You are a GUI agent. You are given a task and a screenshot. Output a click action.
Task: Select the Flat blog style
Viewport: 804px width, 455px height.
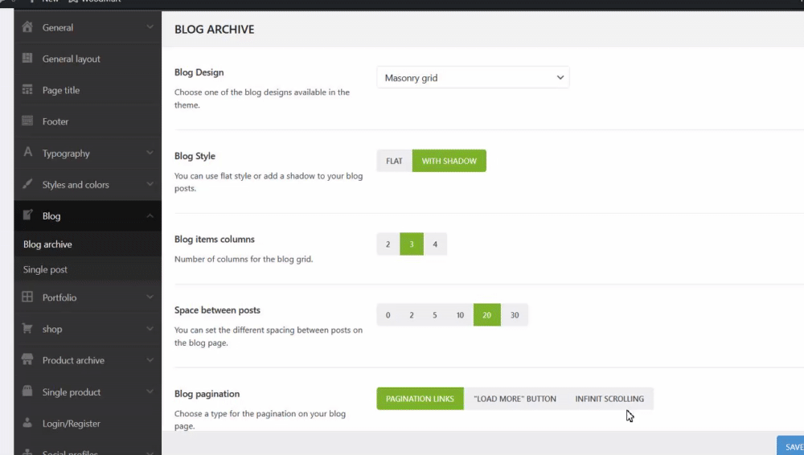[394, 161]
